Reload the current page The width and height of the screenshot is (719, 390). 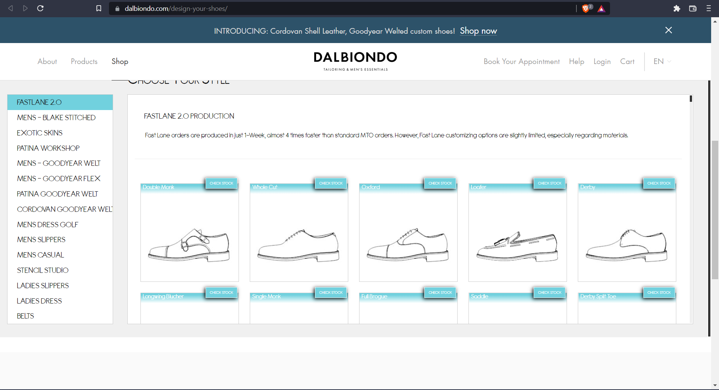coord(40,8)
